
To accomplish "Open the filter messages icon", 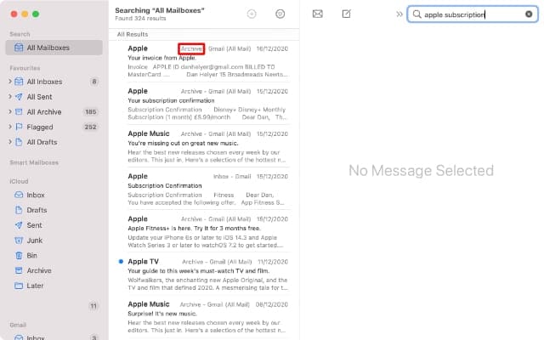I will coord(280,14).
